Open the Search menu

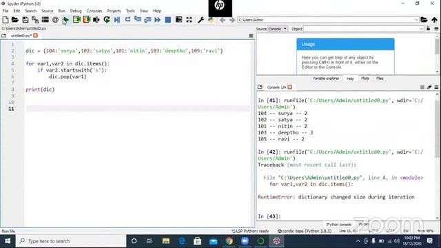[30, 11]
